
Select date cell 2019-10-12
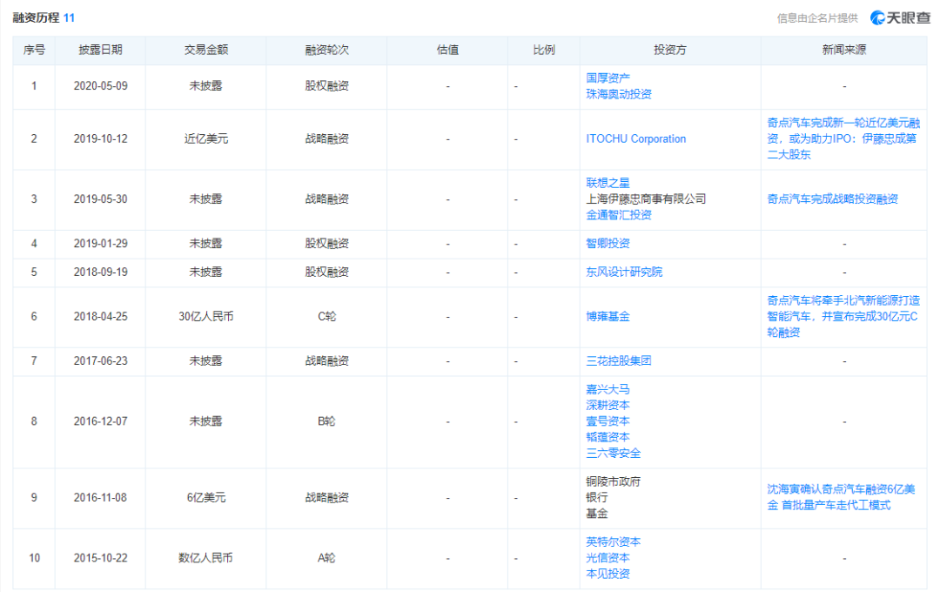pyautogui.click(x=101, y=139)
